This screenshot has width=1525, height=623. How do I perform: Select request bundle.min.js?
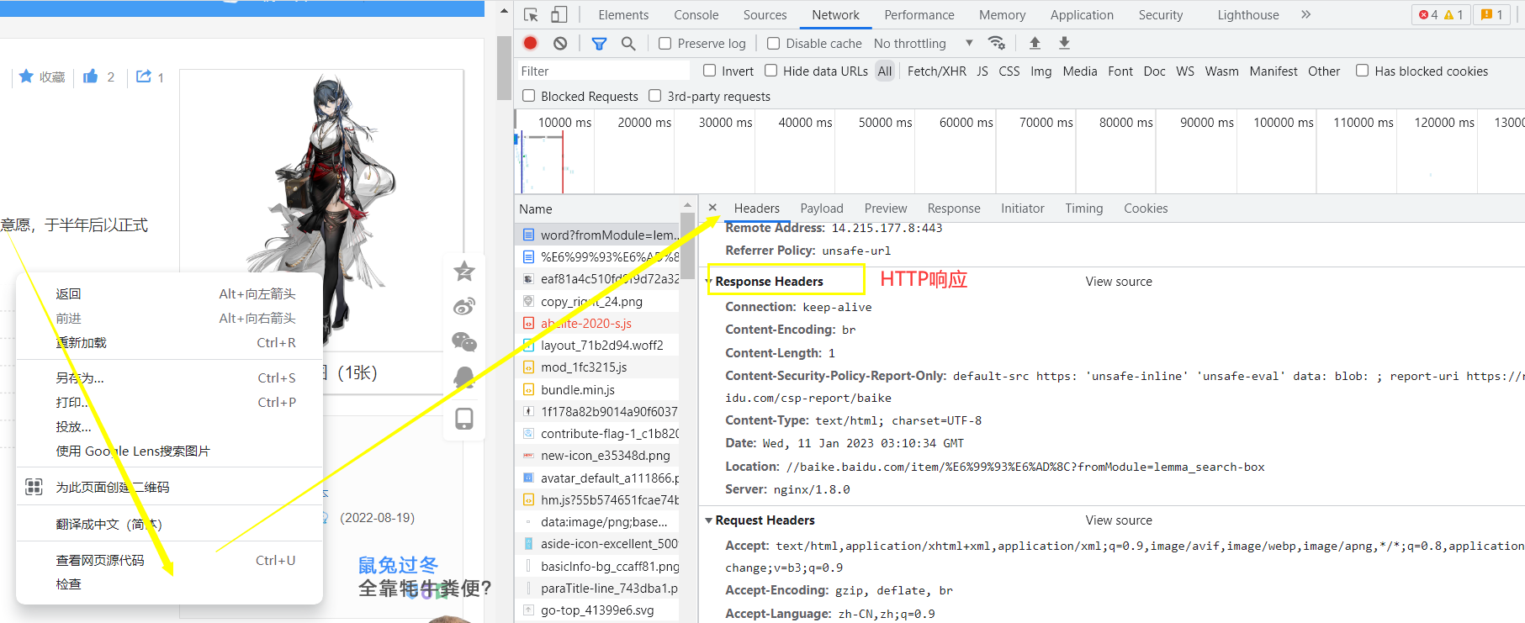[x=597, y=389]
